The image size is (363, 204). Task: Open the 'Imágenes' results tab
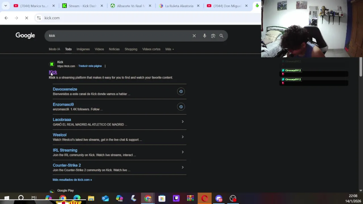pyautogui.click(x=83, y=49)
